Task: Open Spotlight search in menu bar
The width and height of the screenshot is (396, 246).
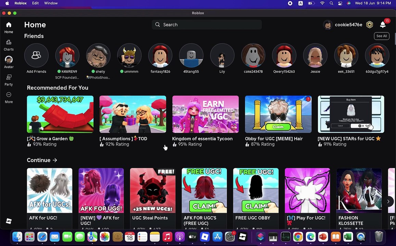Action: point(331,3)
